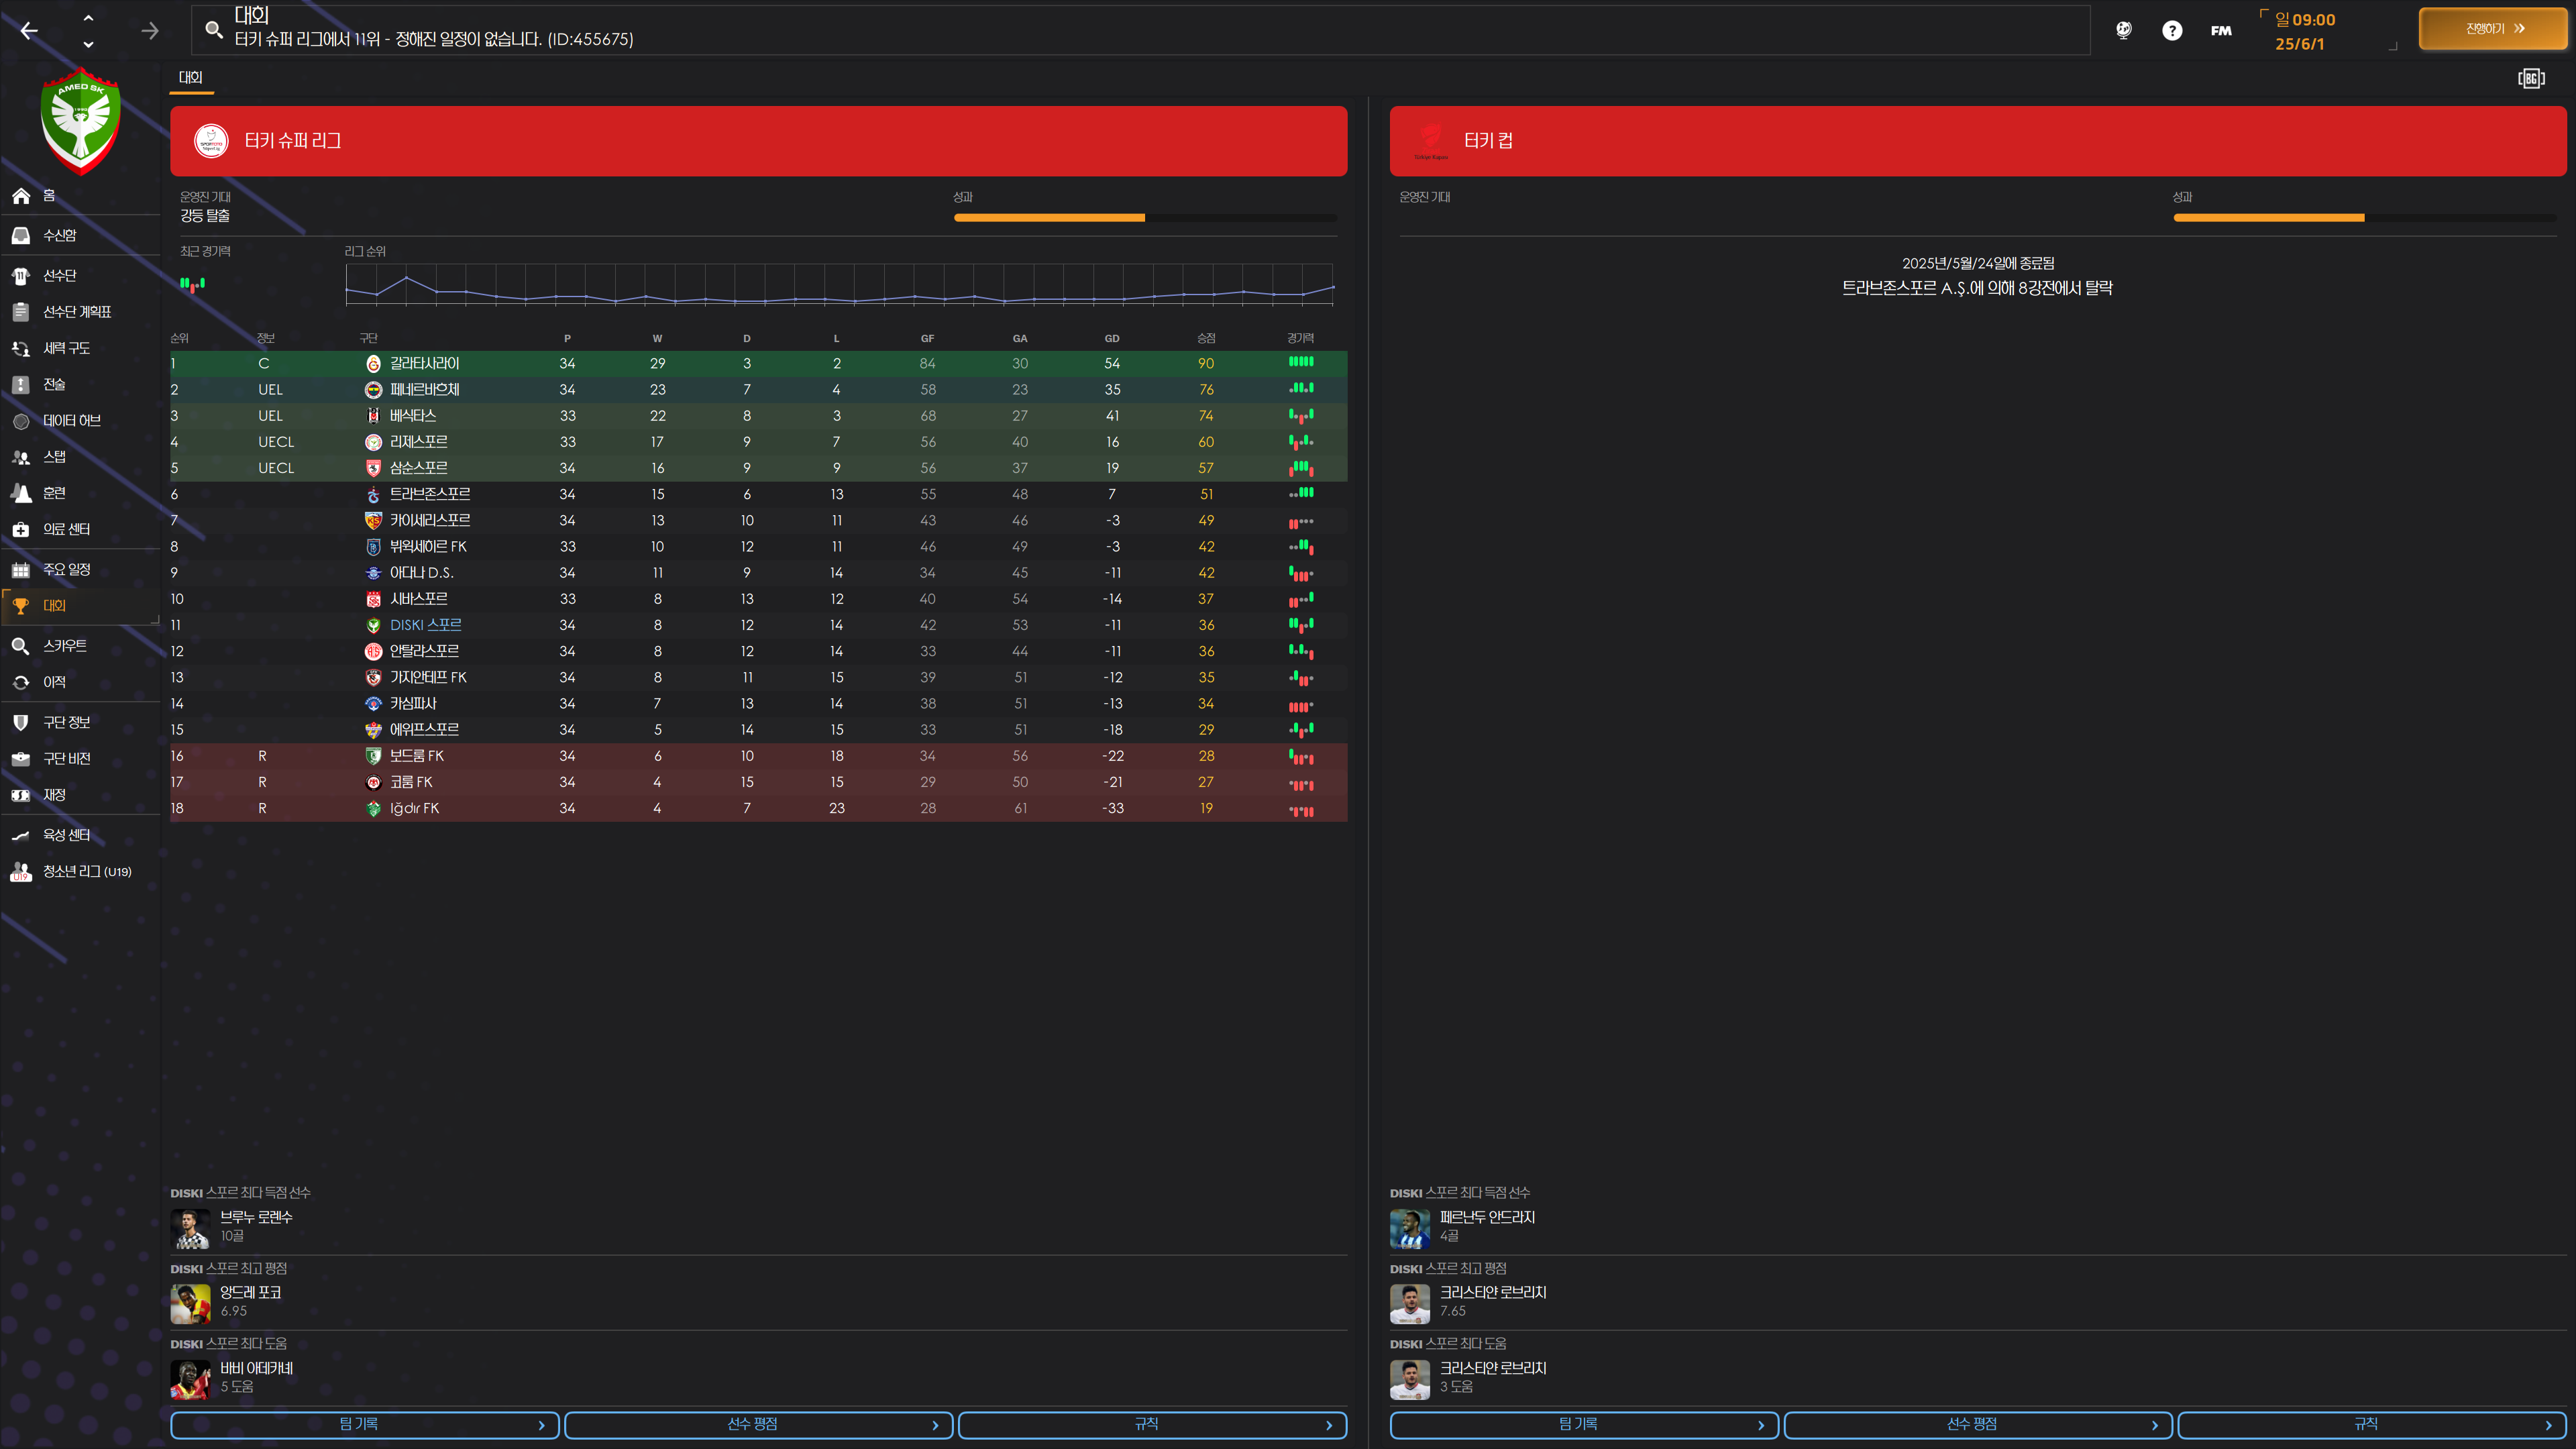The image size is (2576, 1449).
Task: Click the globe icon in top bar
Action: click(x=2123, y=31)
